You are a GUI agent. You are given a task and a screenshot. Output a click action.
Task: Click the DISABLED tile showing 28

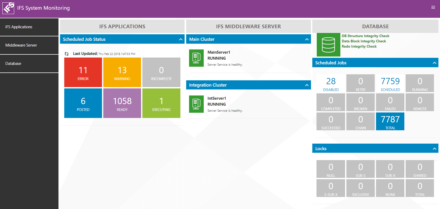[x=331, y=83]
